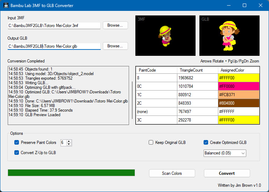Click log line 'Objects found: 1'

pos(30,69)
